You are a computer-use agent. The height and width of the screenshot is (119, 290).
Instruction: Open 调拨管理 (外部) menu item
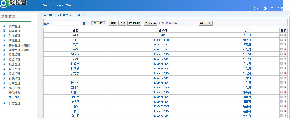pyautogui.click(x=19, y=50)
